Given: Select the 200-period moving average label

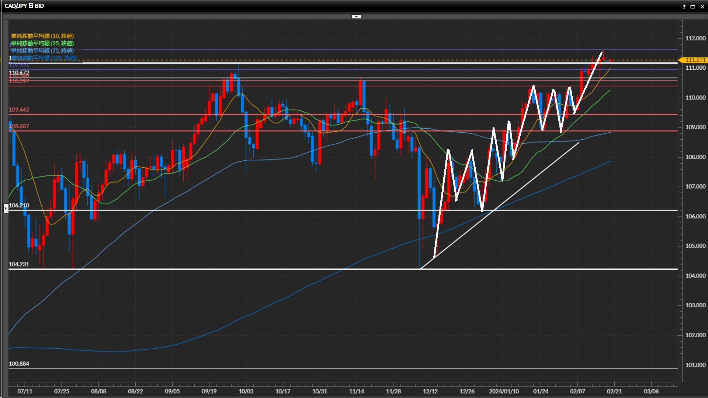Looking at the screenshot, I should (44, 58).
